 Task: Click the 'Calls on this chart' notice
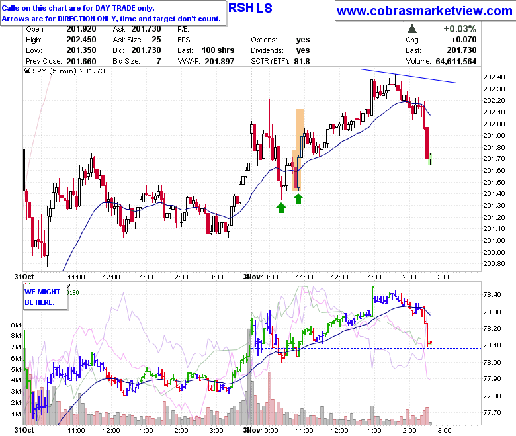click(78, 8)
